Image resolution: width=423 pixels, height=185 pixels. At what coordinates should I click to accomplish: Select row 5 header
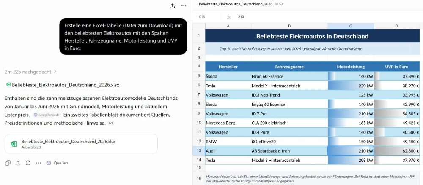(x=199, y=76)
